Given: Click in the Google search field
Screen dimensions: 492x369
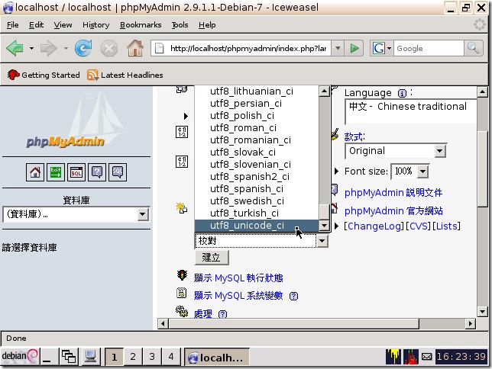Looking at the screenshot, I should 429,49.
